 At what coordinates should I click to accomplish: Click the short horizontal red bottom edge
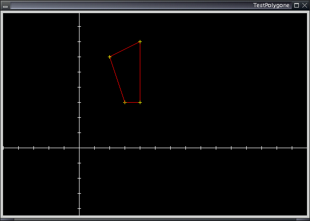tap(133, 103)
